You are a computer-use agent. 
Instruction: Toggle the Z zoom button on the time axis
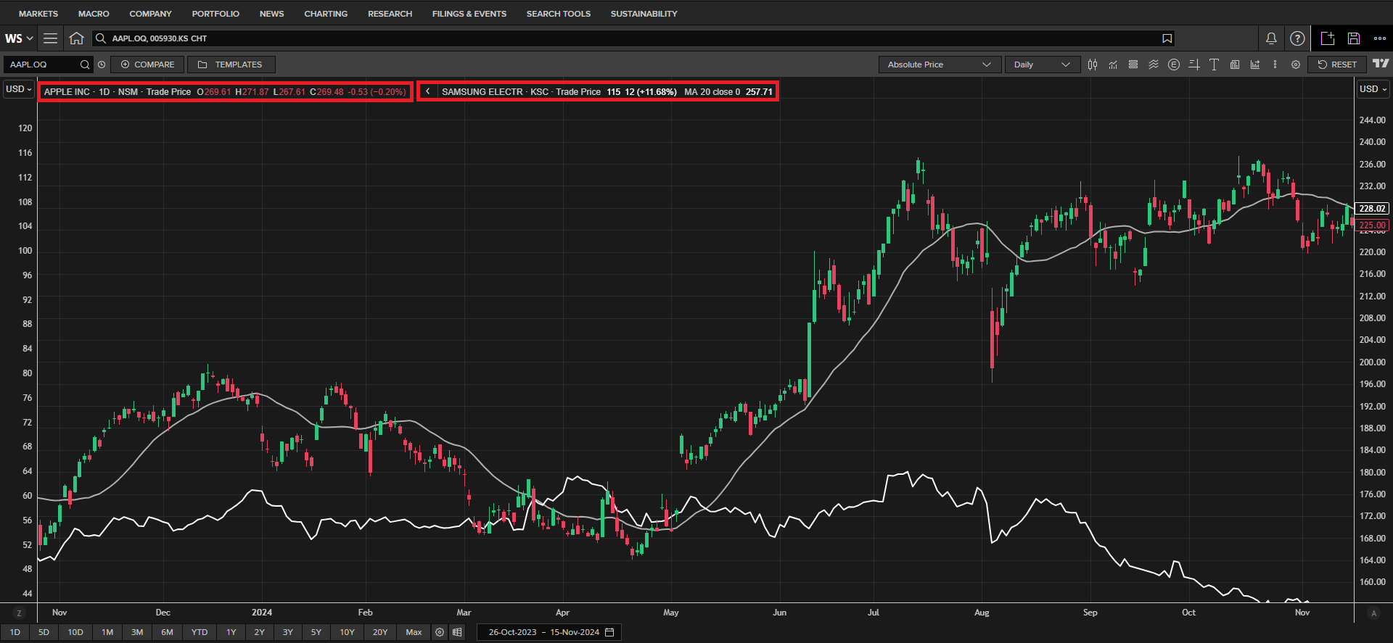(x=19, y=613)
